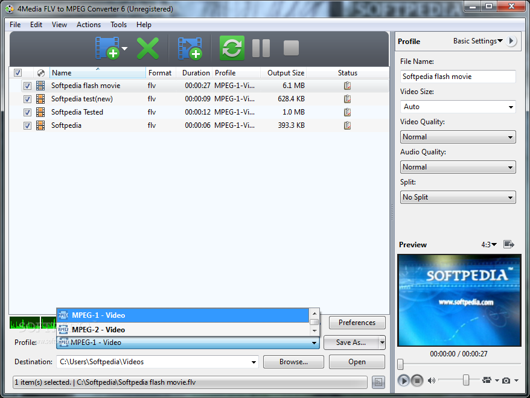Click the film icon of Softpedia test(new)
This screenshot has height=398, width=530.
click(40, 99)
